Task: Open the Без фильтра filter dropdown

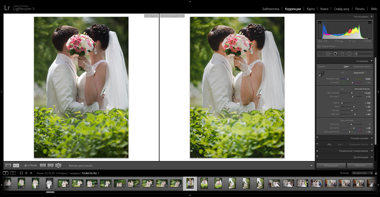Action: pos(363,173)
